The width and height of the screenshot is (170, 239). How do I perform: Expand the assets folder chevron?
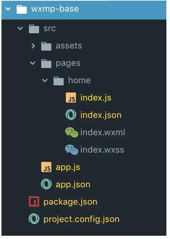point(33,46)
